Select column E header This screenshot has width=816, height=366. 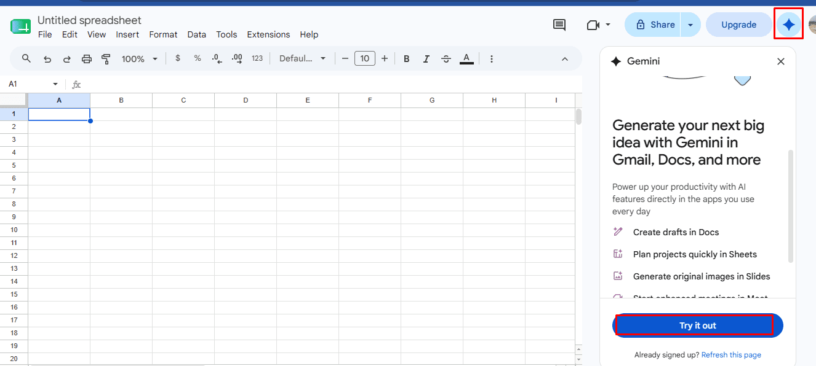[308, 100]
